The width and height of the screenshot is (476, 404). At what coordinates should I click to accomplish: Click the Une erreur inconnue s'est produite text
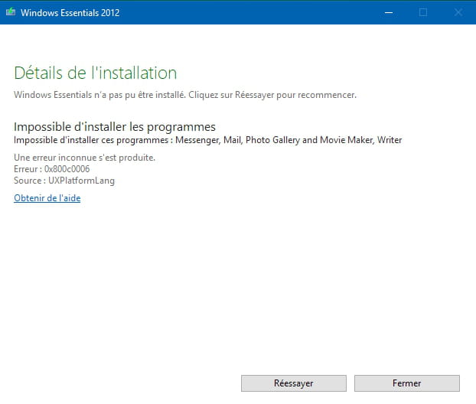coord(85,158)
